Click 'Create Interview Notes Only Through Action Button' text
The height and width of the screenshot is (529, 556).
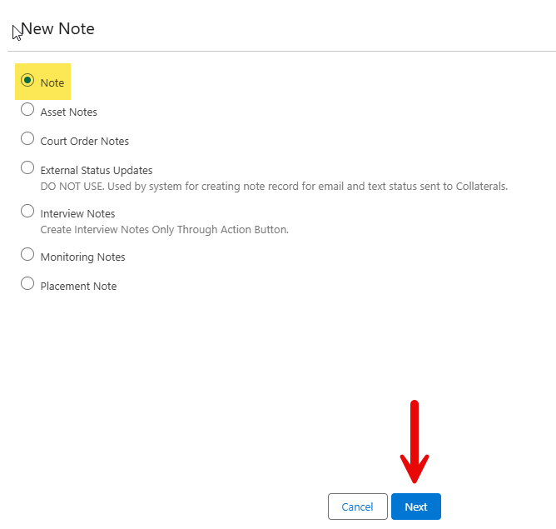(164, 230)
